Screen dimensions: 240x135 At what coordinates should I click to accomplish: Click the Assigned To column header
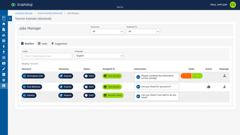point(108,69)
